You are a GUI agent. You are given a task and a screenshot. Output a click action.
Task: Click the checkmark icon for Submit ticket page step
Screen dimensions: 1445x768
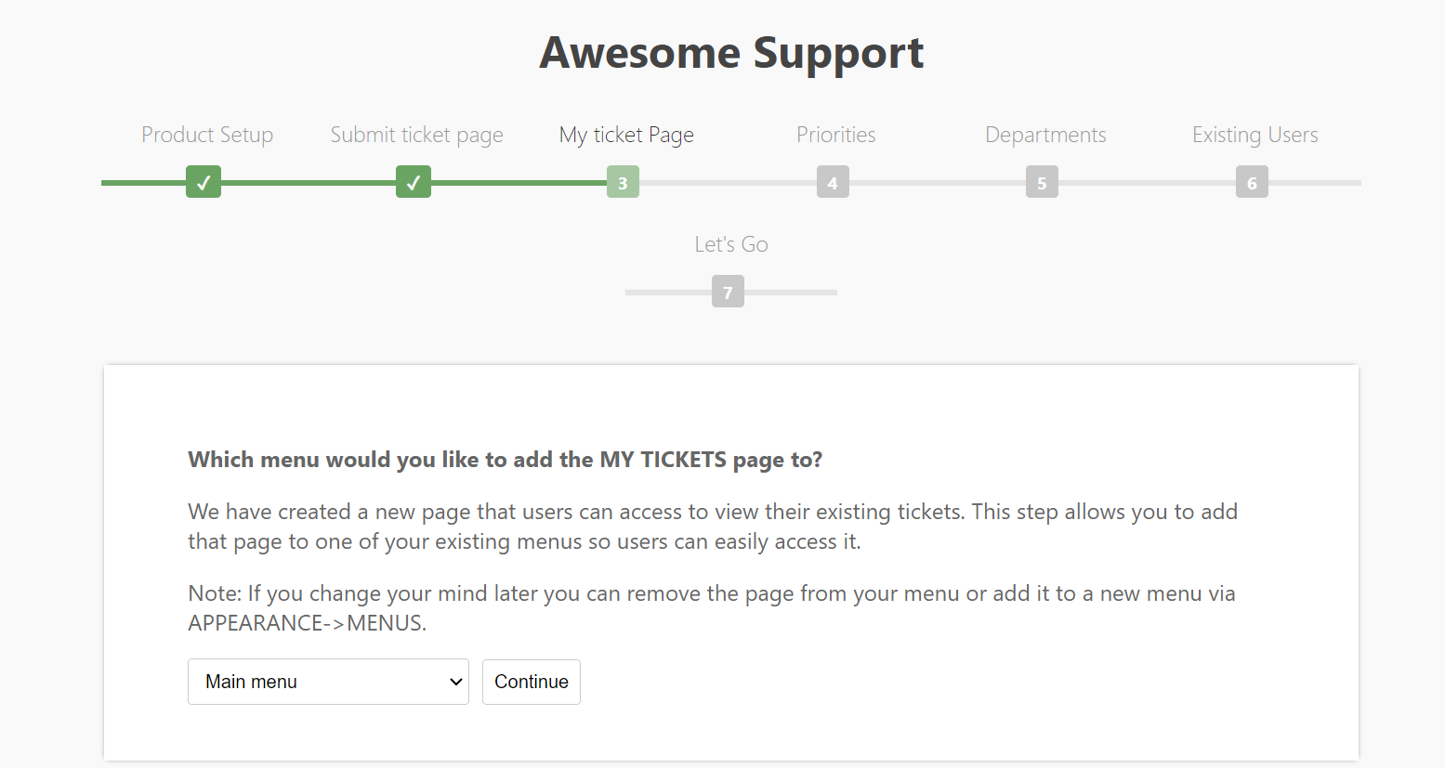414,182
